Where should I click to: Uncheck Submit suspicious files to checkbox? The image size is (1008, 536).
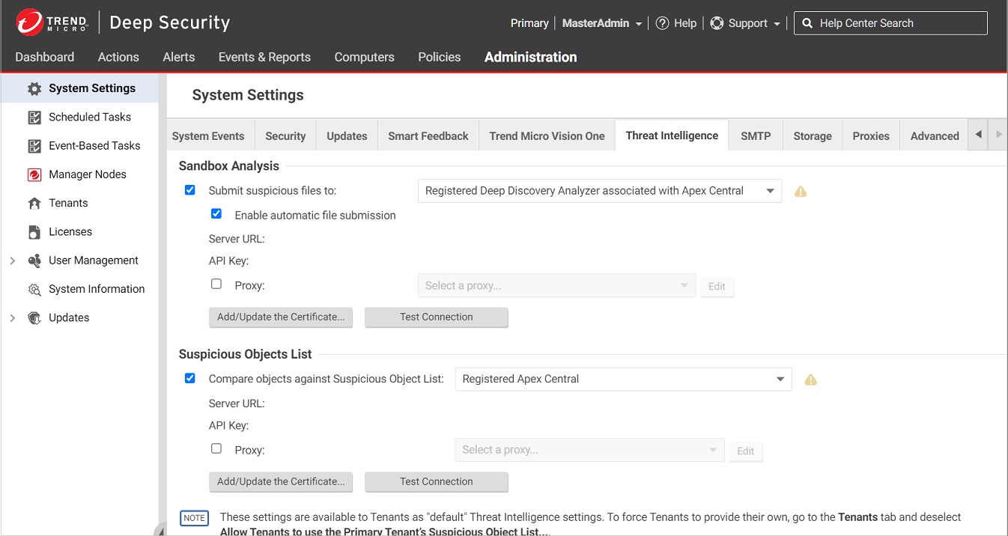(x=190, y=190)
